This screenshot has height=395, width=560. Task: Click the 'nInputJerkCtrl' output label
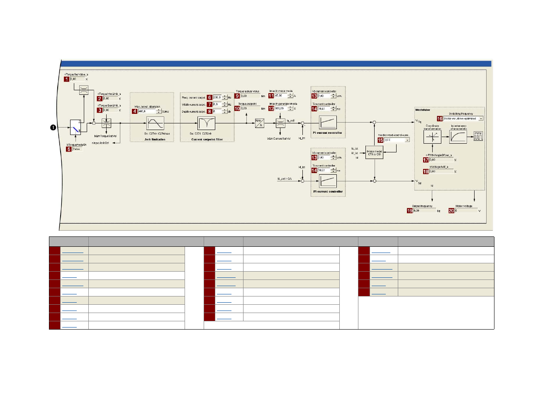[x=100, y=143]
